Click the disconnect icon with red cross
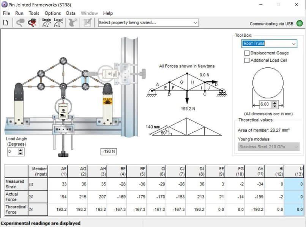The height and width of the screenshot is (227, 306). 32,23
